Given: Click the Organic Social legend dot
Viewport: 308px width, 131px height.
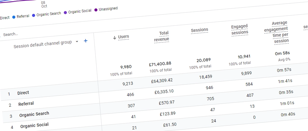Looking at the screenshot, I should (x=65, y=13).
